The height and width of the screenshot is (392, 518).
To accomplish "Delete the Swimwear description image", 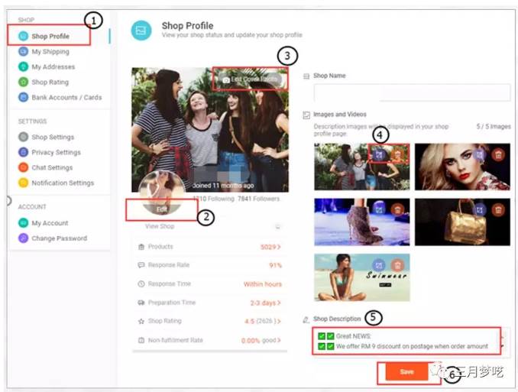I will click(397, 265).
